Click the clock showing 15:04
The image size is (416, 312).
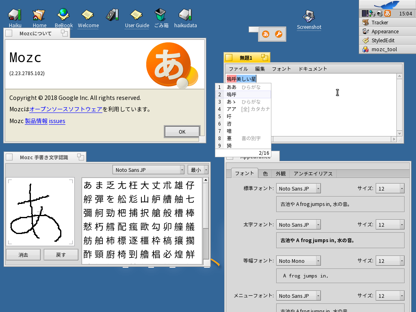[405, 13]
